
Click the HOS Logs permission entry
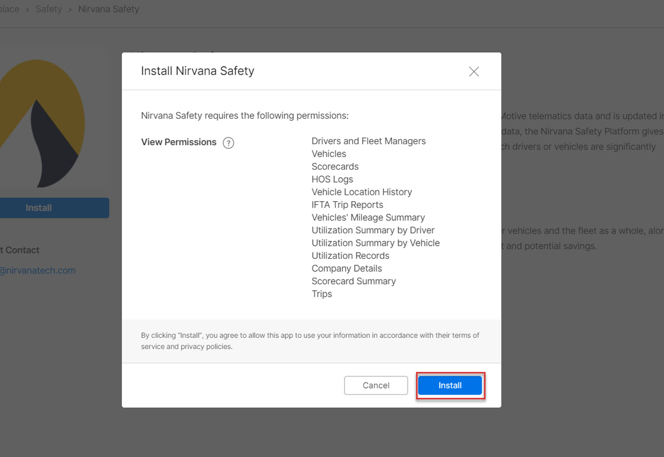[332, 179]
